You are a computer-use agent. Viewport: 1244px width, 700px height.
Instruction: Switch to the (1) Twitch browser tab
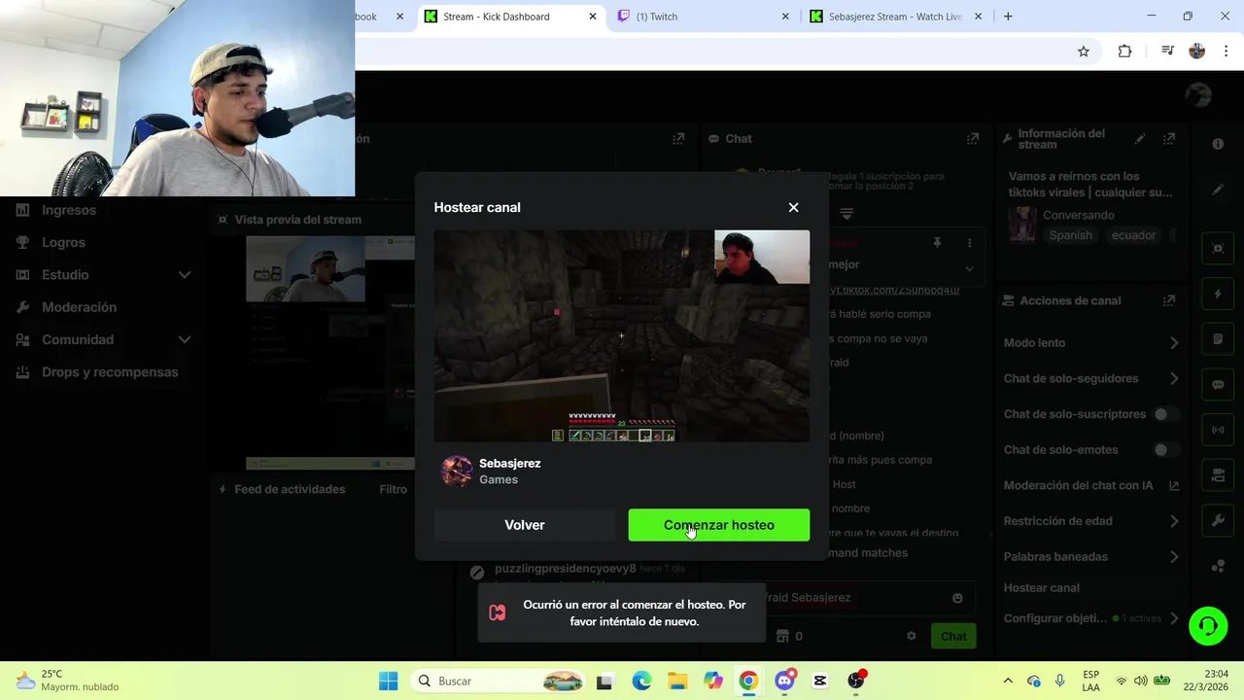tap(705, 17)
